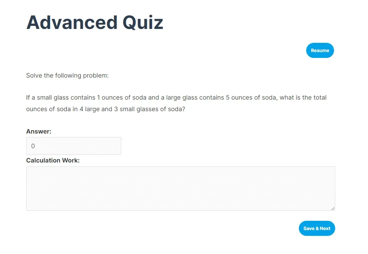Click the Advanced Quiz page heading

[x=94, y=22]
